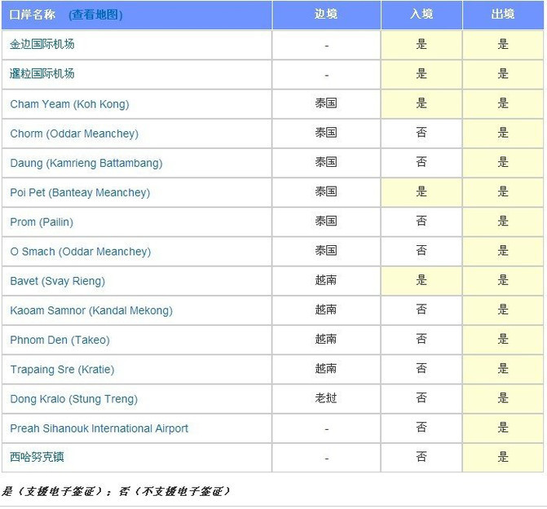Click 老挝 border cell for Dong Kralo
This screenshot has height=509, width=547.
coord(326,399)
